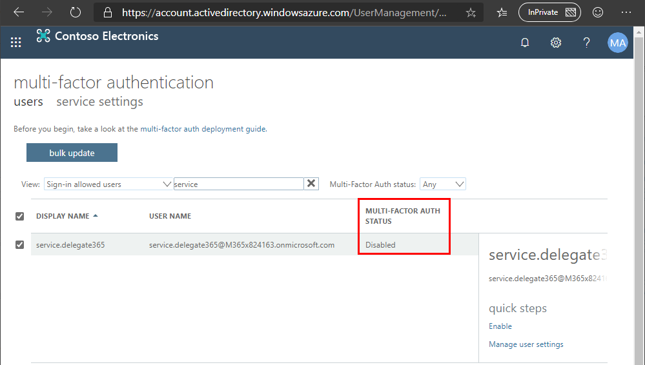645x365 pixels.
Task: Click the Enable quick step link
Action: click(500, 326)
